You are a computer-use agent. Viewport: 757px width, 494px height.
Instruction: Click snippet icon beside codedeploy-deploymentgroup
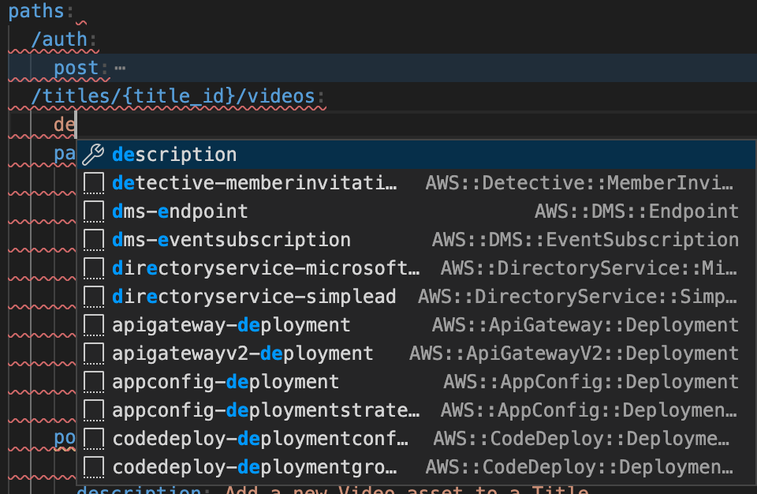(94, 467)
